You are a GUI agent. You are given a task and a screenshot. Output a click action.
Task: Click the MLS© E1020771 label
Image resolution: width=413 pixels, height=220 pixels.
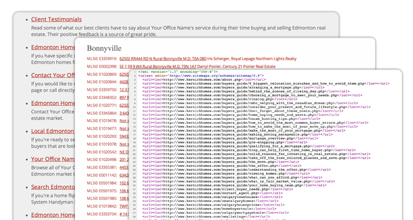pos(102,105)
